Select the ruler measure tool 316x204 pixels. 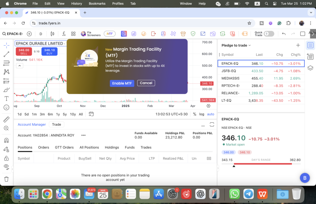click(6, 120)
